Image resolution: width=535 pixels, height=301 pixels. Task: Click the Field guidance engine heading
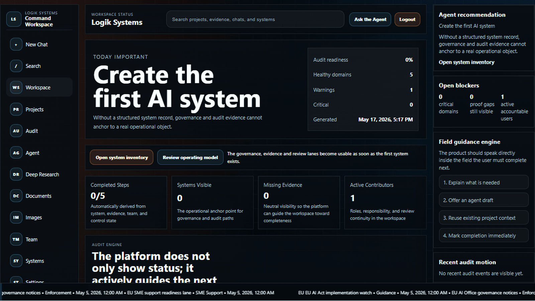tap(469, 142)
